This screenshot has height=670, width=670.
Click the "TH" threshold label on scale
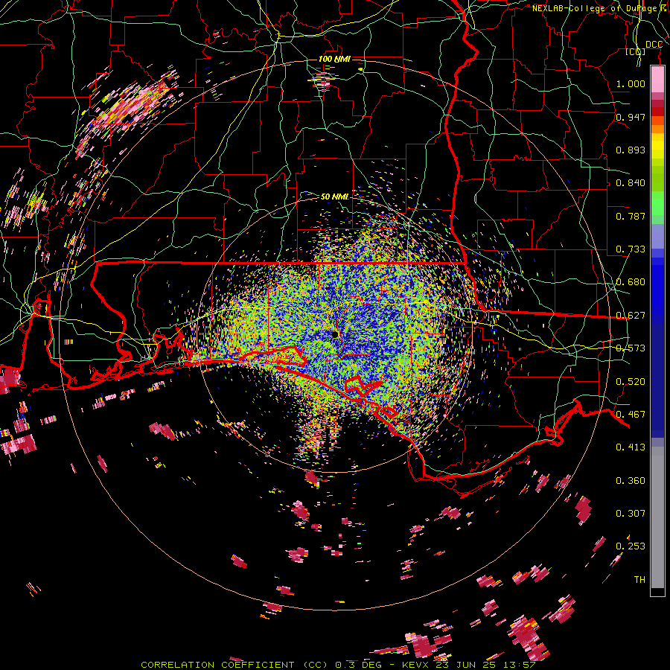(x=639, y=579)
